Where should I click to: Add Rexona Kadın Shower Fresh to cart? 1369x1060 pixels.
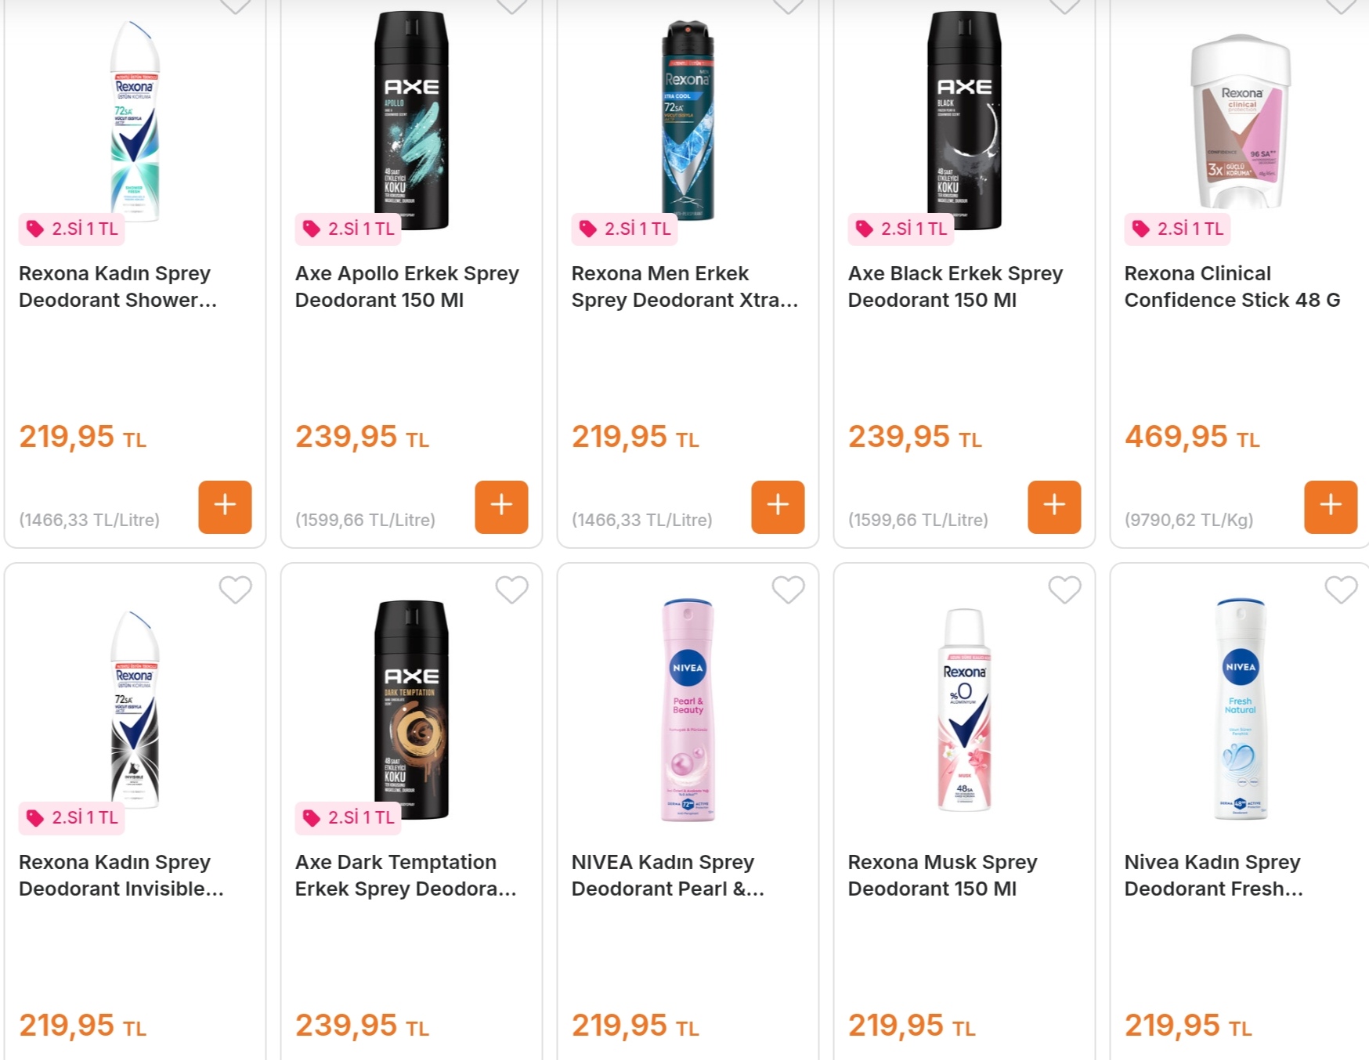pos(225,507)
